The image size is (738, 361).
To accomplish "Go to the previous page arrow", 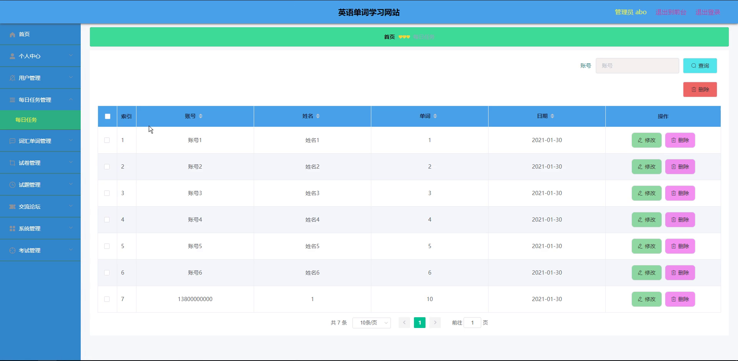I will coord(404,323).
